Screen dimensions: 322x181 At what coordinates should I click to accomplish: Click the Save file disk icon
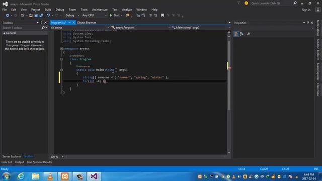[36, 16]
